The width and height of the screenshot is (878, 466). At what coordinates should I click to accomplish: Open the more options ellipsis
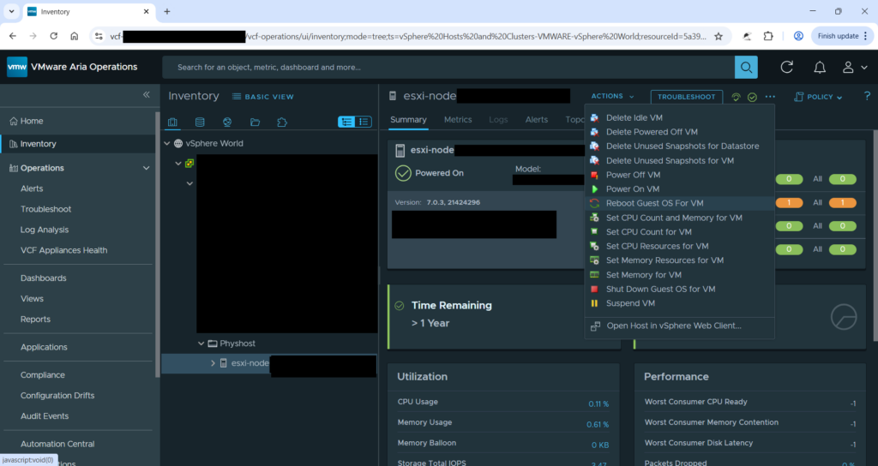click(x=771, y=97)
